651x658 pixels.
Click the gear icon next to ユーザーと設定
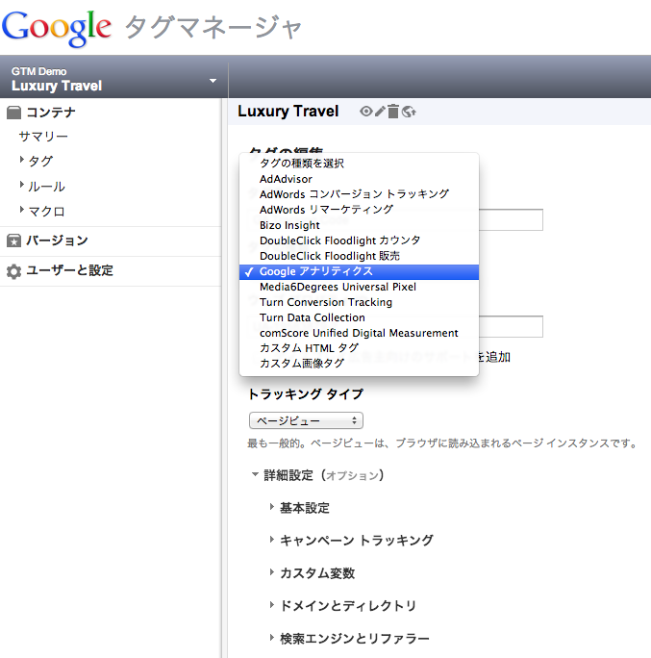tap(13, 271)
